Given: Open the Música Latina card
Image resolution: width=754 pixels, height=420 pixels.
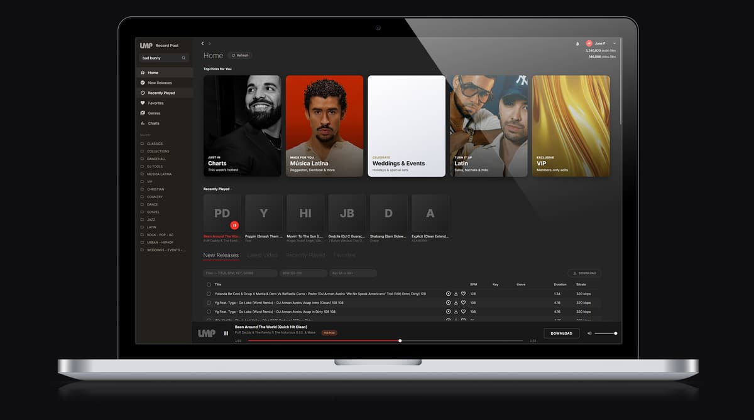Looking at the screenshot, I should point(324,126).
